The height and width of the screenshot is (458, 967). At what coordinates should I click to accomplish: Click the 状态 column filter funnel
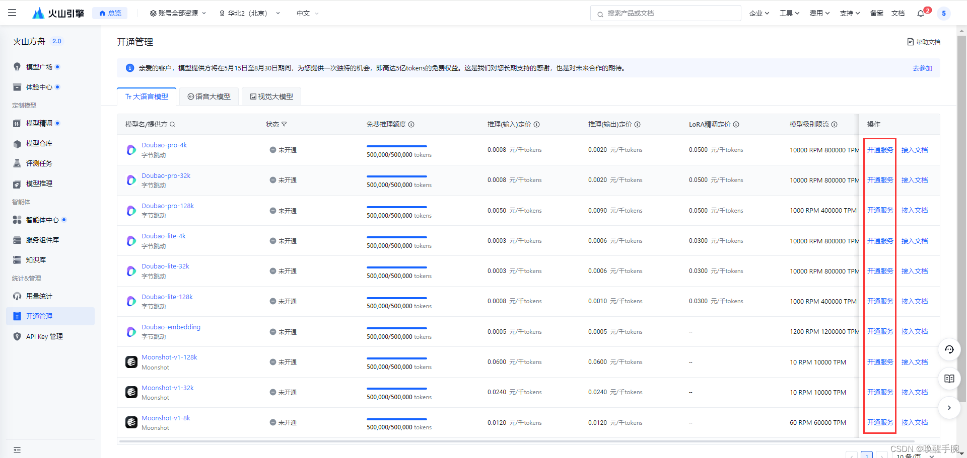285,124
